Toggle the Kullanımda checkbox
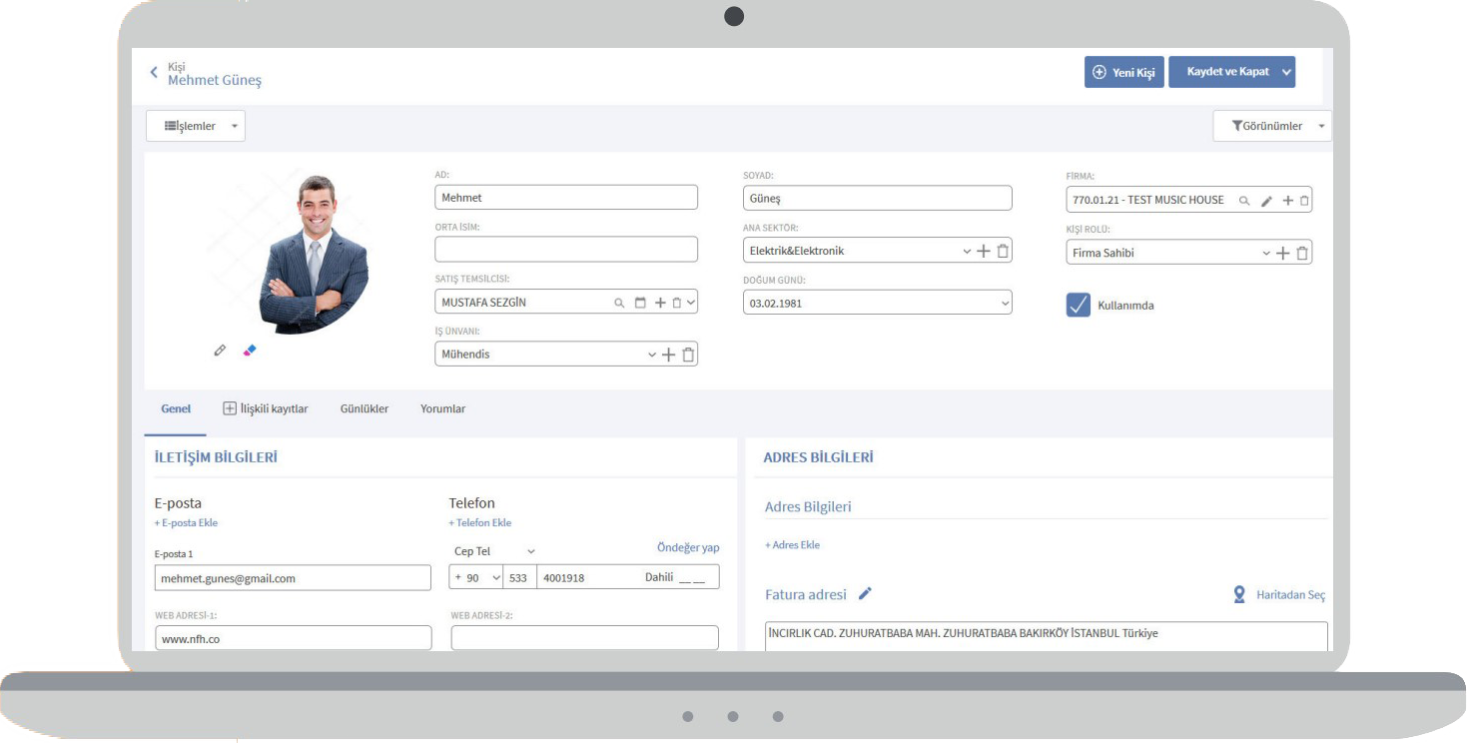This screenshot has width=1467, height=743. point(1079,306)
